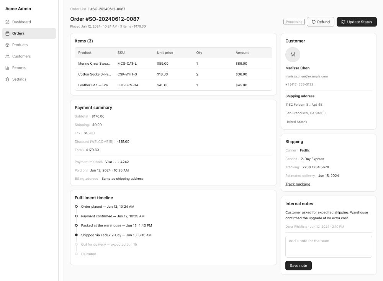Click the $18.00 unit price cell
This screenshot has height=281, width=383.
click(x=162, y=74)
